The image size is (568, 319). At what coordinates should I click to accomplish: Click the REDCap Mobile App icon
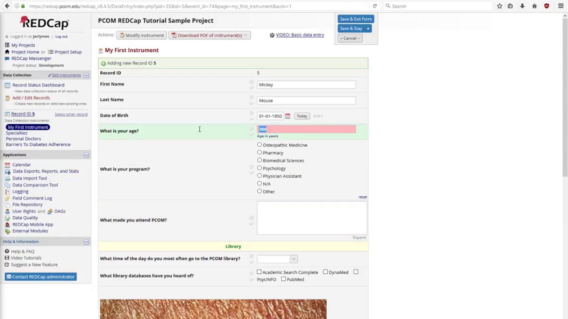coord(7,225)
